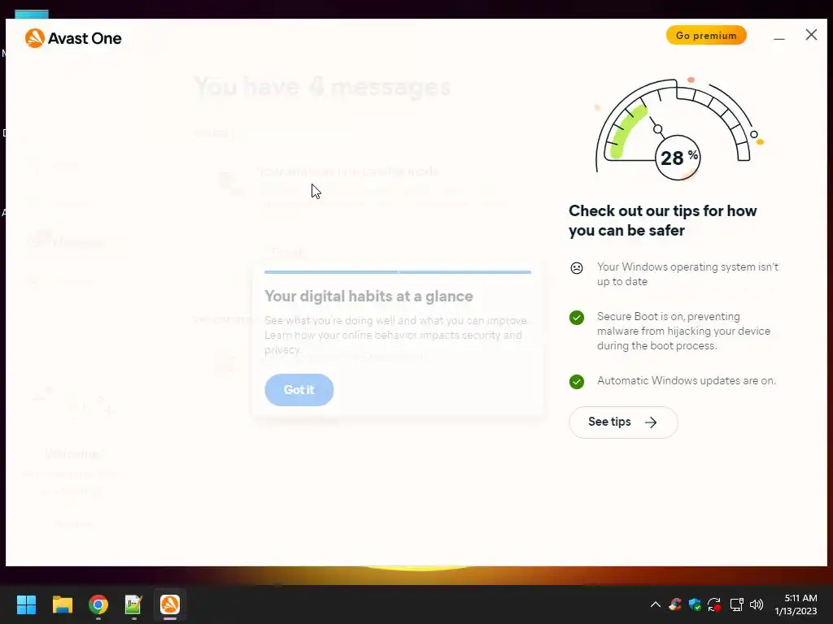Click the sad face Windows update icon

[x=577, y=268]
